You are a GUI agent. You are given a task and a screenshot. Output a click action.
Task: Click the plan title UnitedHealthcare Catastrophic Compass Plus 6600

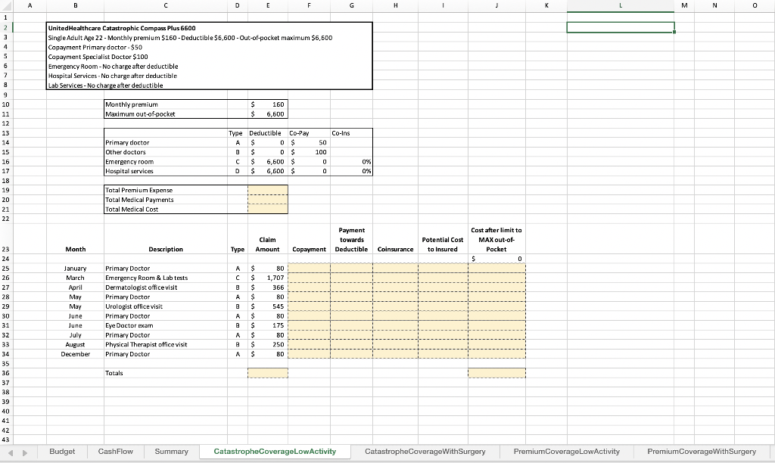(x=122, y=28)
